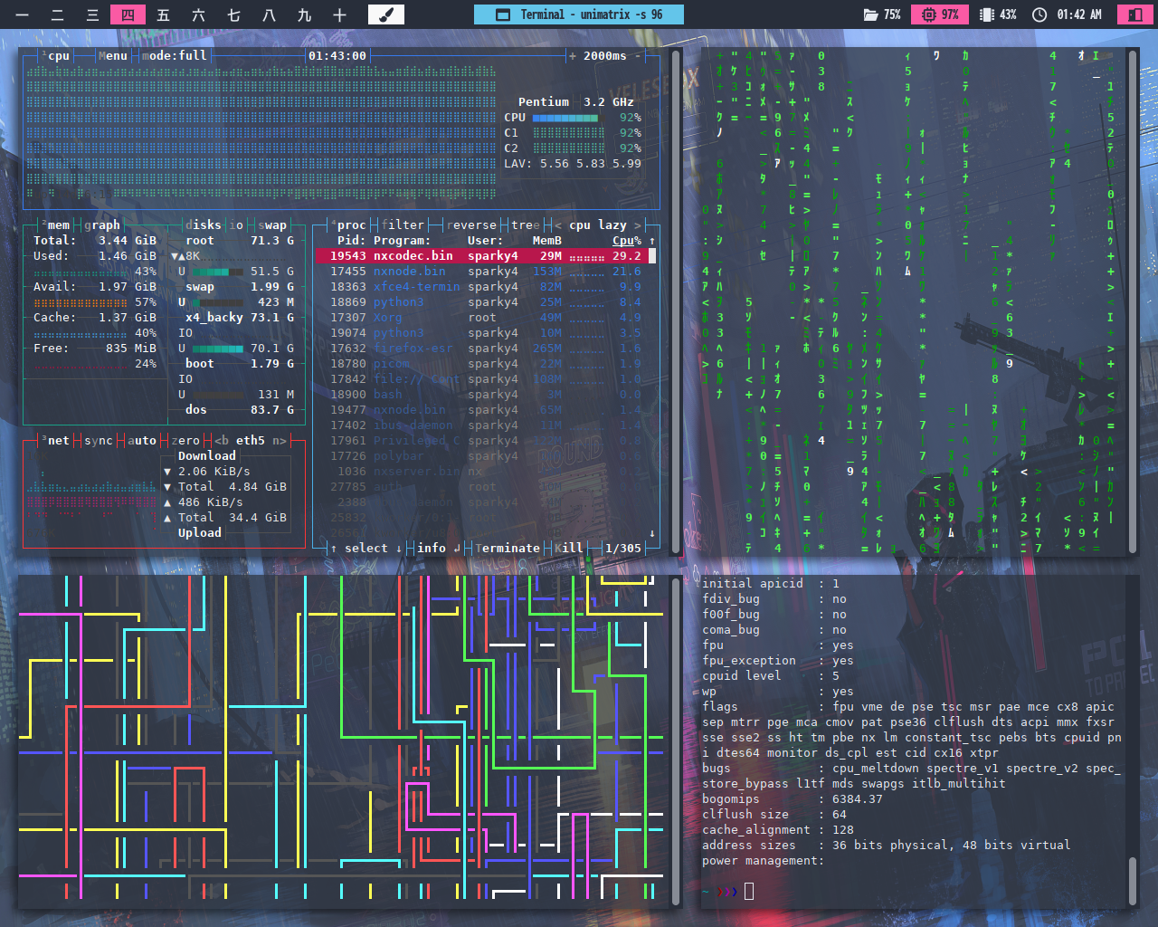Click Kill in the proc panel footer
1158x927 pixels.
(x=568, y=549)
